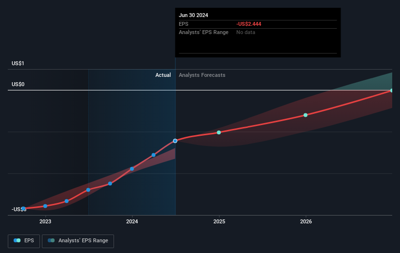Toggle the EPS legend series
400x253 pixels.
click(24, 241)
